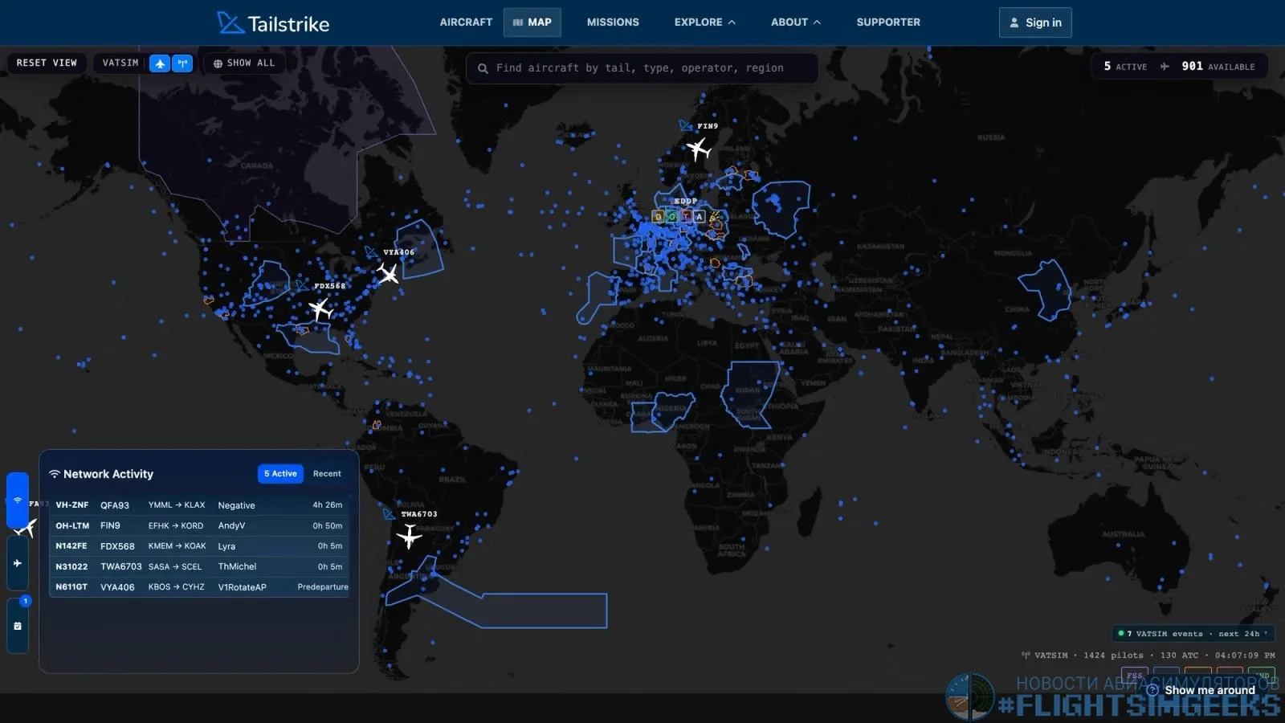Click the VATSIM 1424 pilots status line
Viewport: 1285px width, 723px height.
pos(1148,656)
